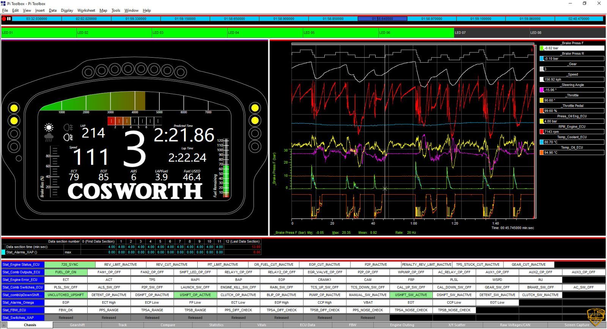Click the add worksheet plus icon

(4, 325)
